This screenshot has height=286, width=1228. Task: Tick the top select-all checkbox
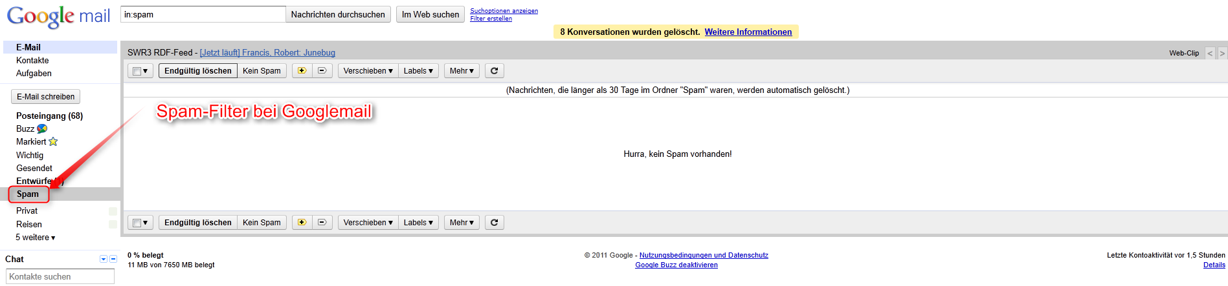click(137, 71)
